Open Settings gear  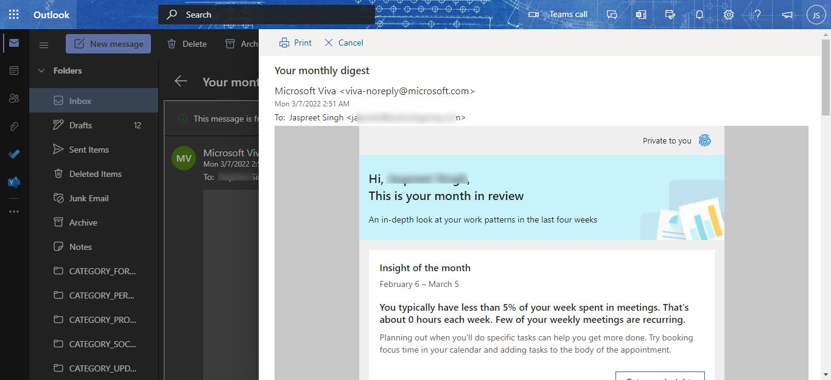(729, 15)
